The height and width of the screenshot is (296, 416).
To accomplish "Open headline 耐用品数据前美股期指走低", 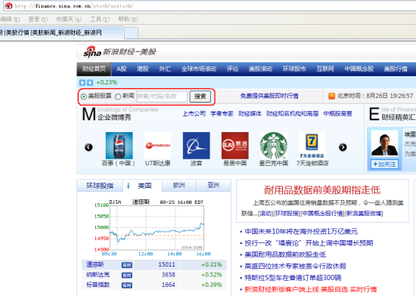I will tap(322, 190).
